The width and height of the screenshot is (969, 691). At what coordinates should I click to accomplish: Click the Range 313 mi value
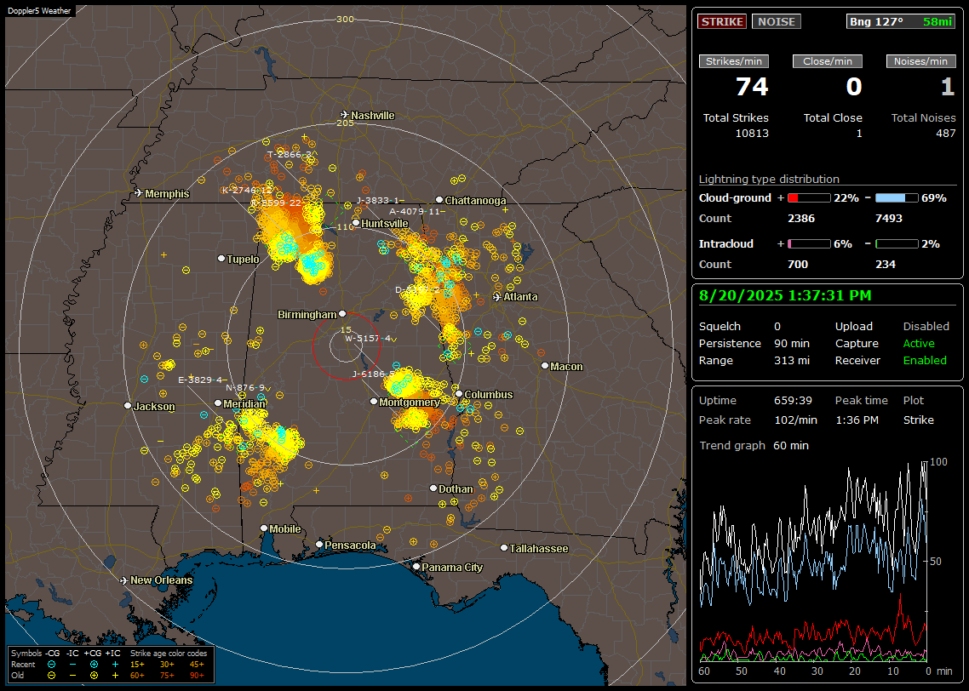coord(792,361)
